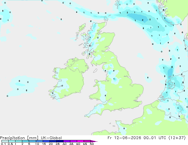
Task: Click the 1–2 mm legend swatch
Action: [19, 141]
